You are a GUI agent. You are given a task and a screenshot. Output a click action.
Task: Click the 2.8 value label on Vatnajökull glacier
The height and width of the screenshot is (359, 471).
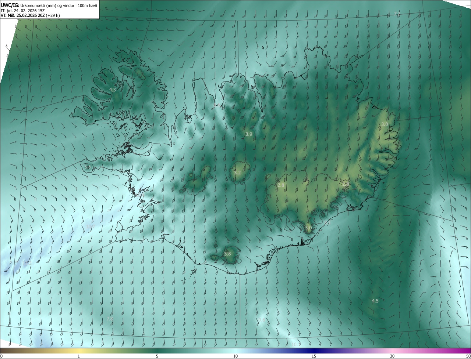point(281,185)
